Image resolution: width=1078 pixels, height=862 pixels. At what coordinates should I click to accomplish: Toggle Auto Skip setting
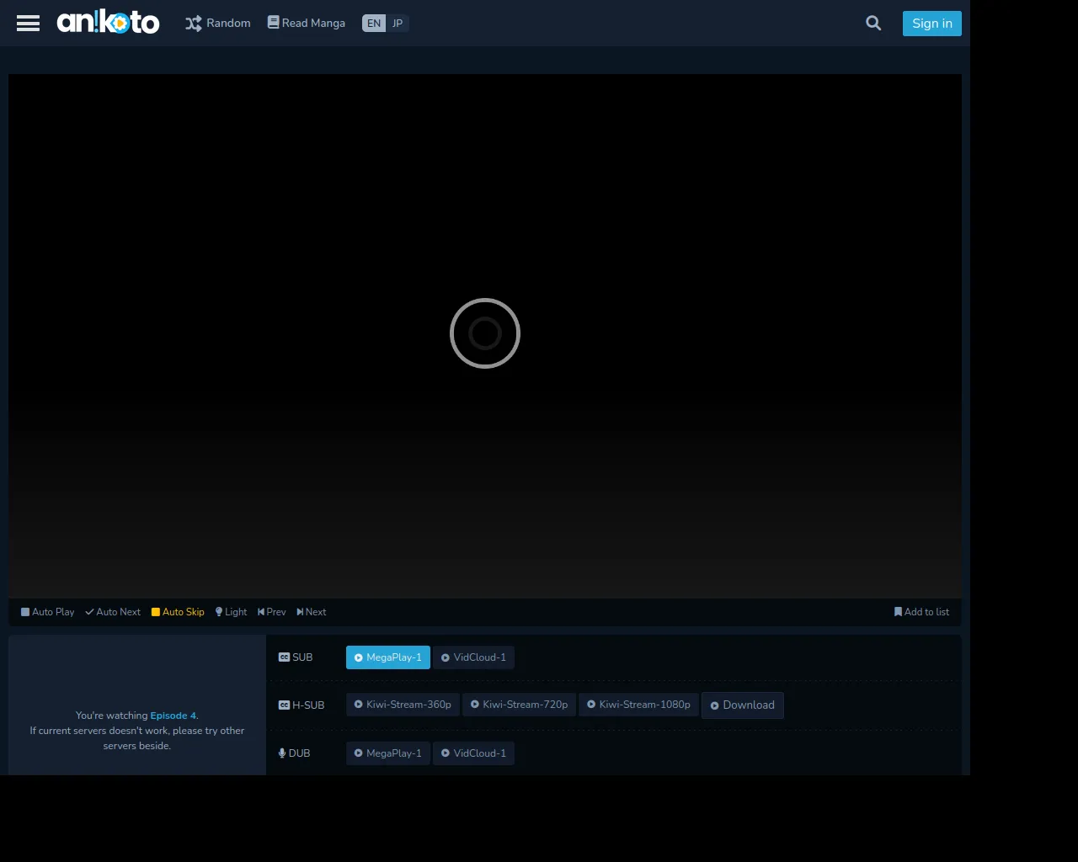[x=178, y=612]
